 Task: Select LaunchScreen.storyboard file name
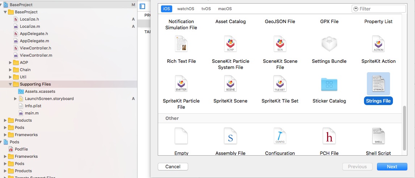point(49,99)
